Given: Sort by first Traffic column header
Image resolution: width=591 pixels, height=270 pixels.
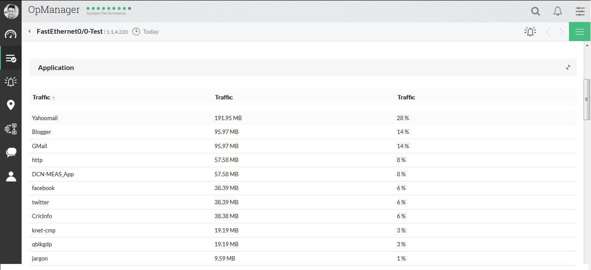Looking at the screenshot, I should [42, 98].
